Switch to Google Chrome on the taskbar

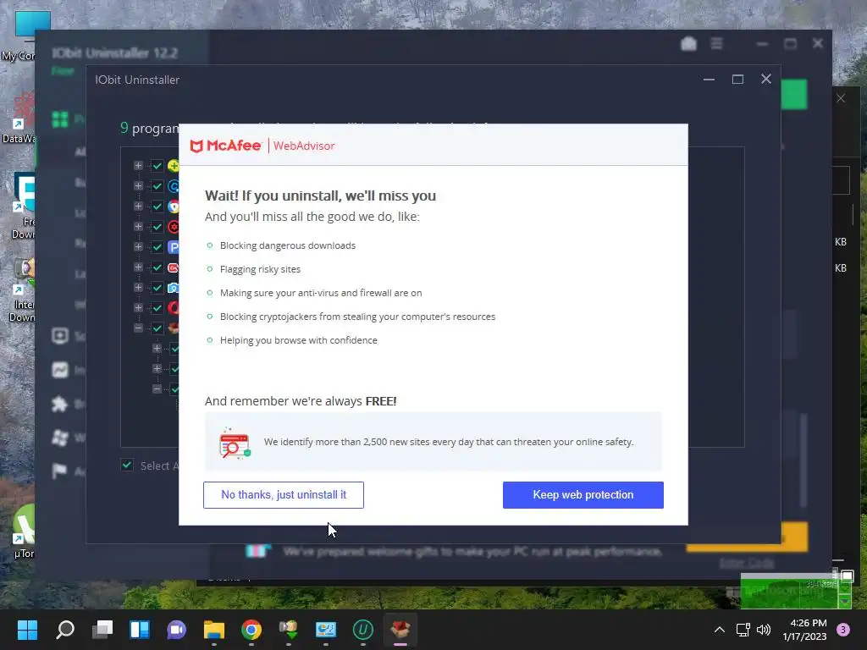click(x=251, y=629)
